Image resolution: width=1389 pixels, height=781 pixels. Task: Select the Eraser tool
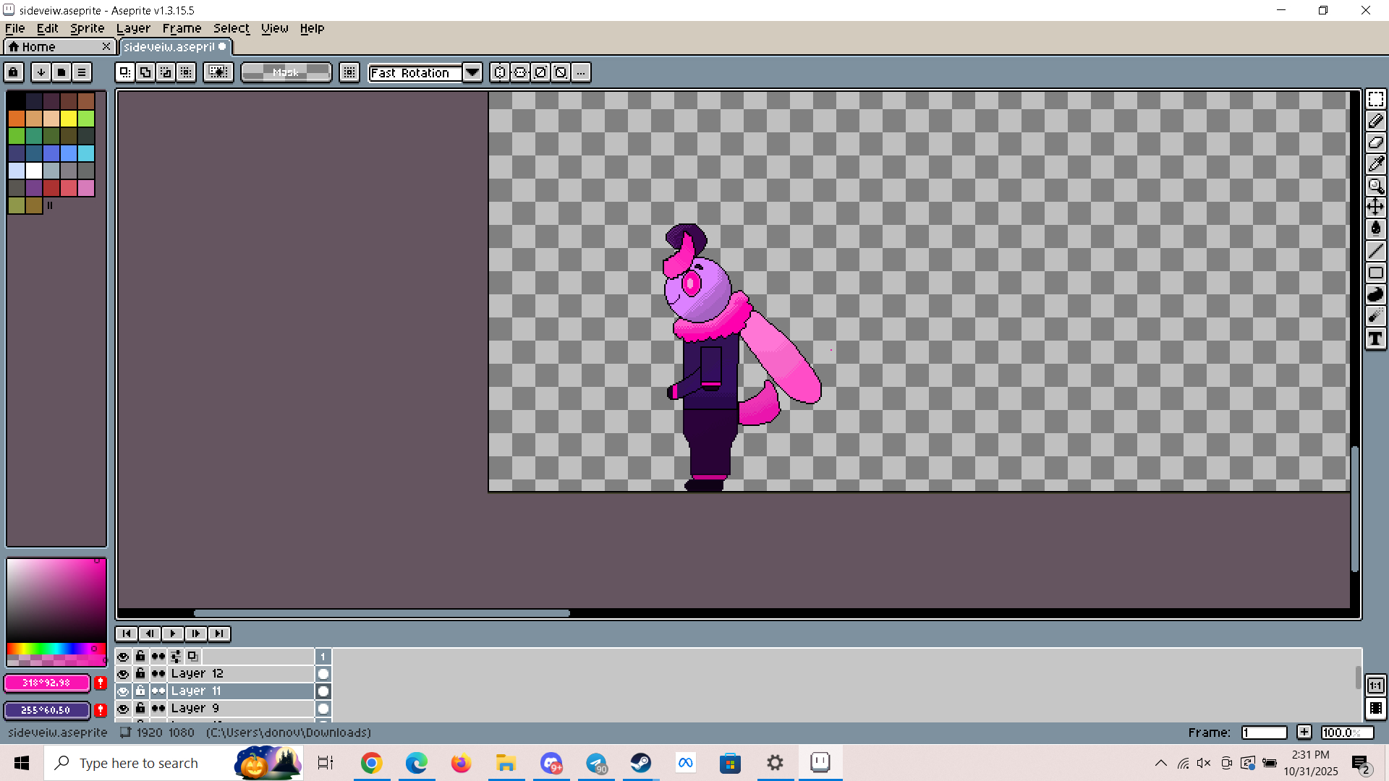point(1375,142)
